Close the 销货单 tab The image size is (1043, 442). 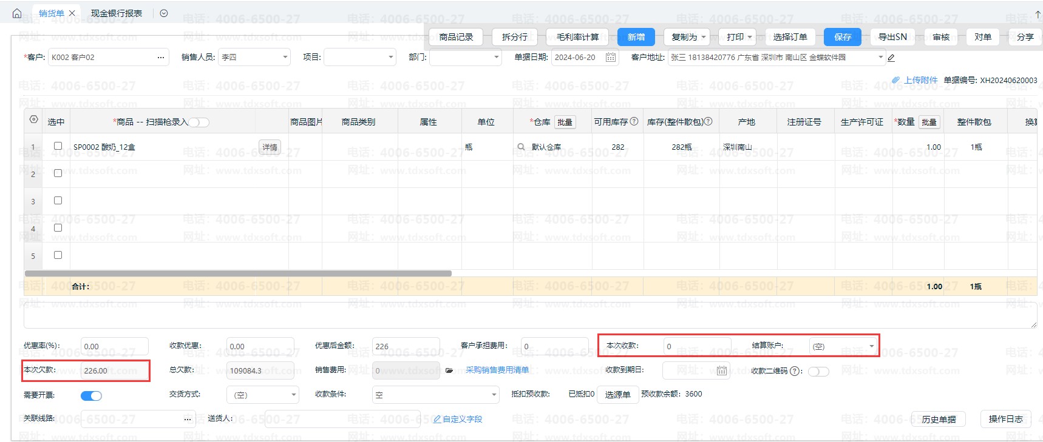click(72, 13)
